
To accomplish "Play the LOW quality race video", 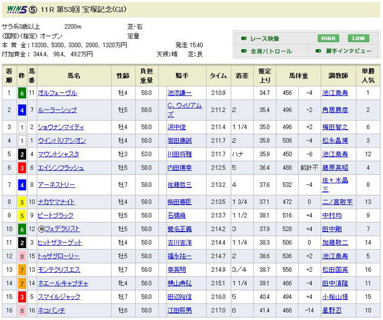I will click(359, 38).
